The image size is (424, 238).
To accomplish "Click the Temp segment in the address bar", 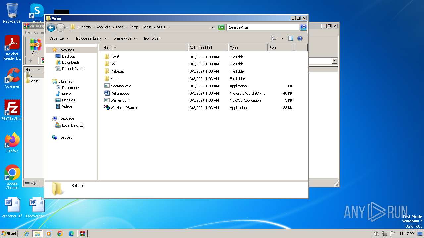I will tap(134, 27).
